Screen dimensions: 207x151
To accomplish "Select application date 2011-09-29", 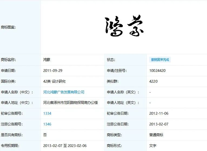I will coord(53,71).
